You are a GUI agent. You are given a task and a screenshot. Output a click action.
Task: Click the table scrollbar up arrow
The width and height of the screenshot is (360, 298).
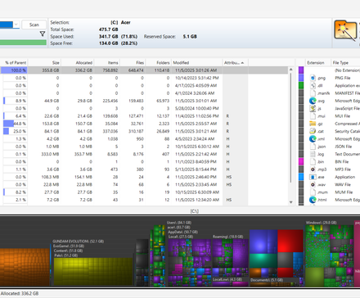tap(290, 70)
